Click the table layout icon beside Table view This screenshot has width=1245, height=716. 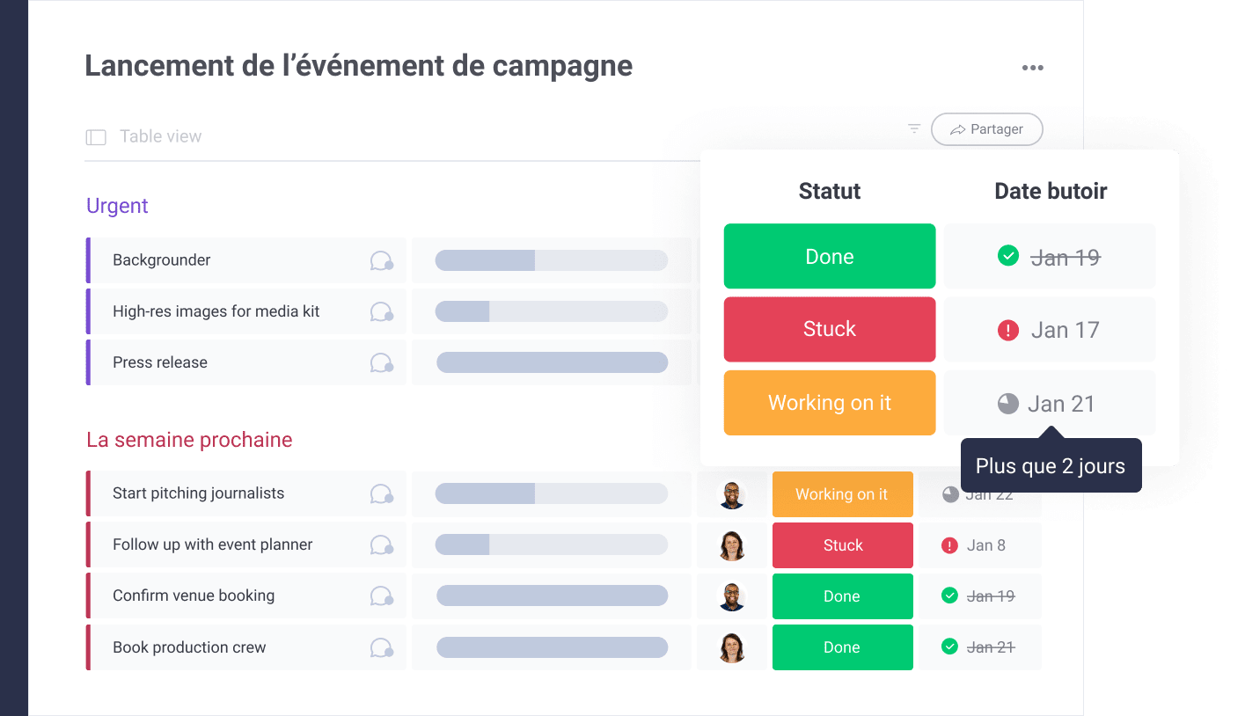(x=96, y=137)
